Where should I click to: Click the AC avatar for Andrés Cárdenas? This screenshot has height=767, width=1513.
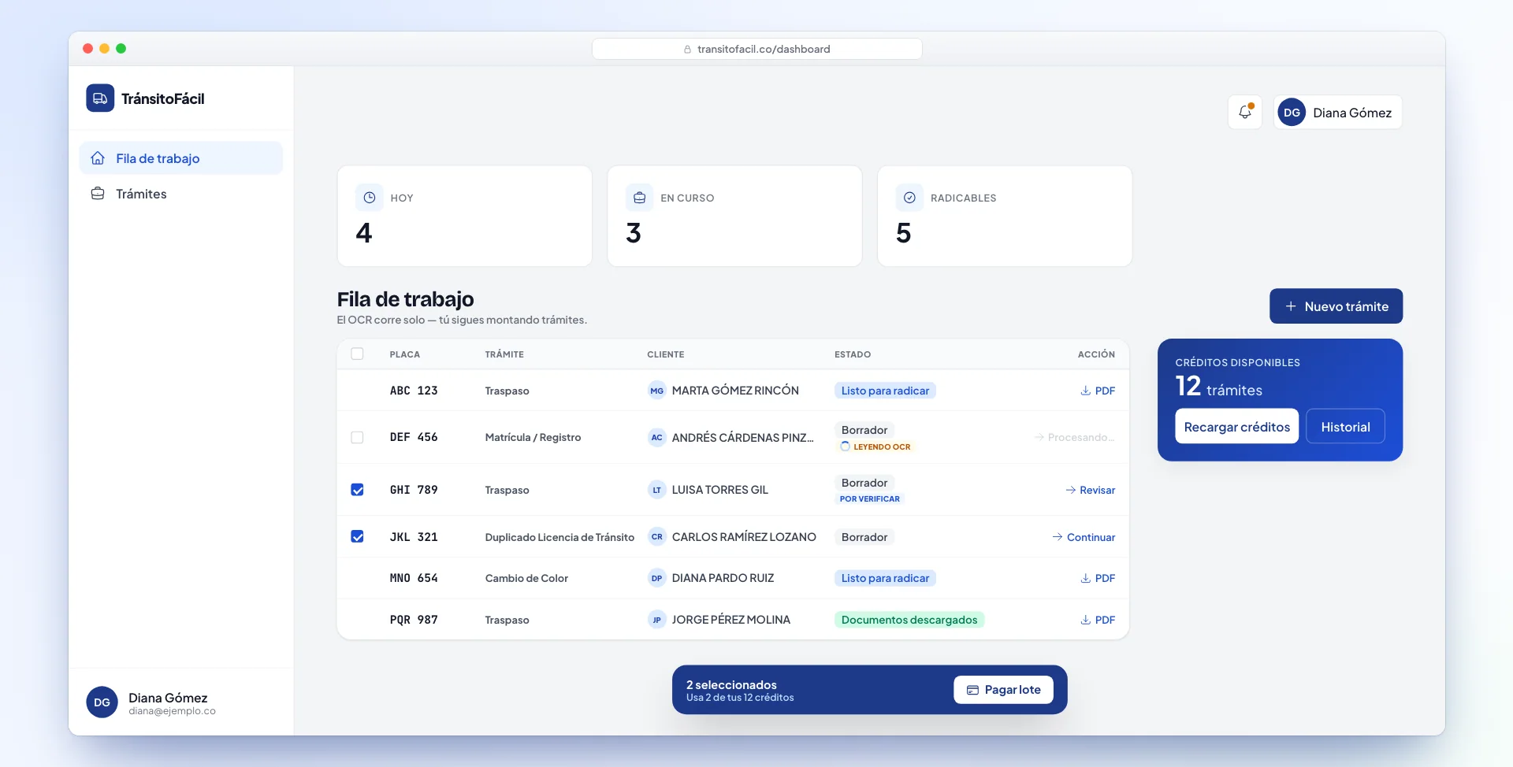click(657, 437)
